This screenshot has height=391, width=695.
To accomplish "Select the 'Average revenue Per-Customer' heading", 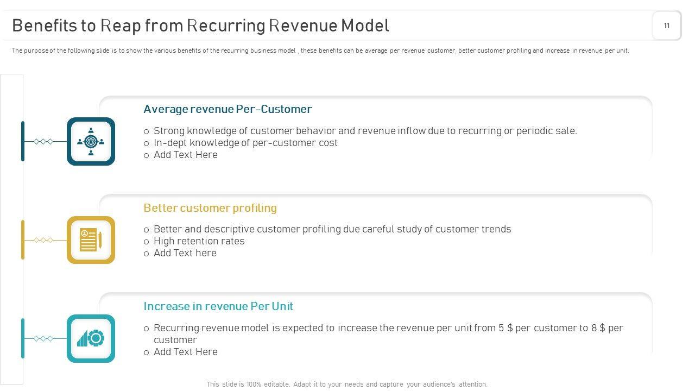I will coord(228,109).
